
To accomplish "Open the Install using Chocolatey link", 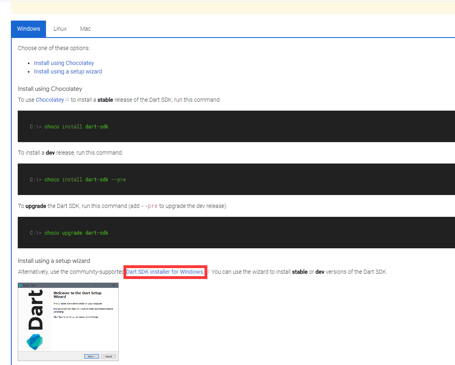I will (64, 63).
